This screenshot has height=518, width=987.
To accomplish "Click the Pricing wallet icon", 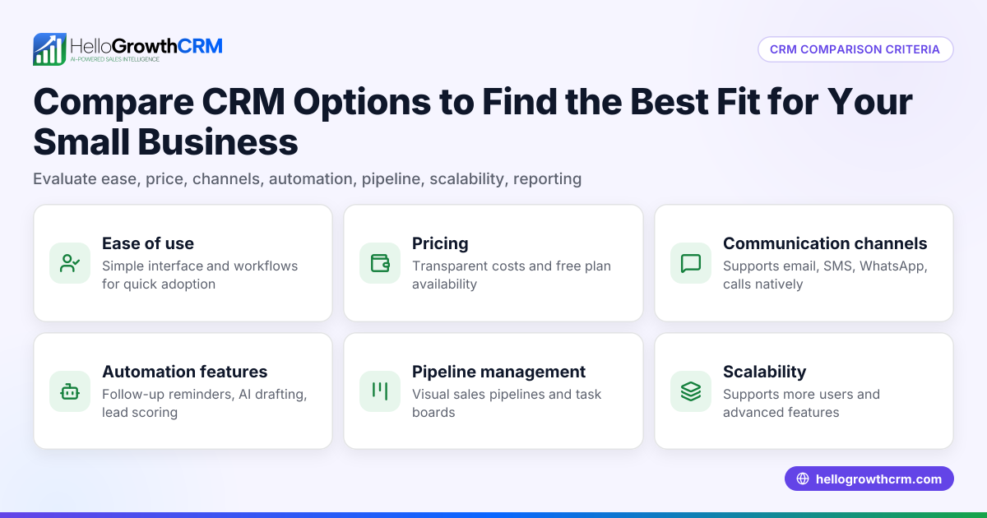I will pos(380,263).
